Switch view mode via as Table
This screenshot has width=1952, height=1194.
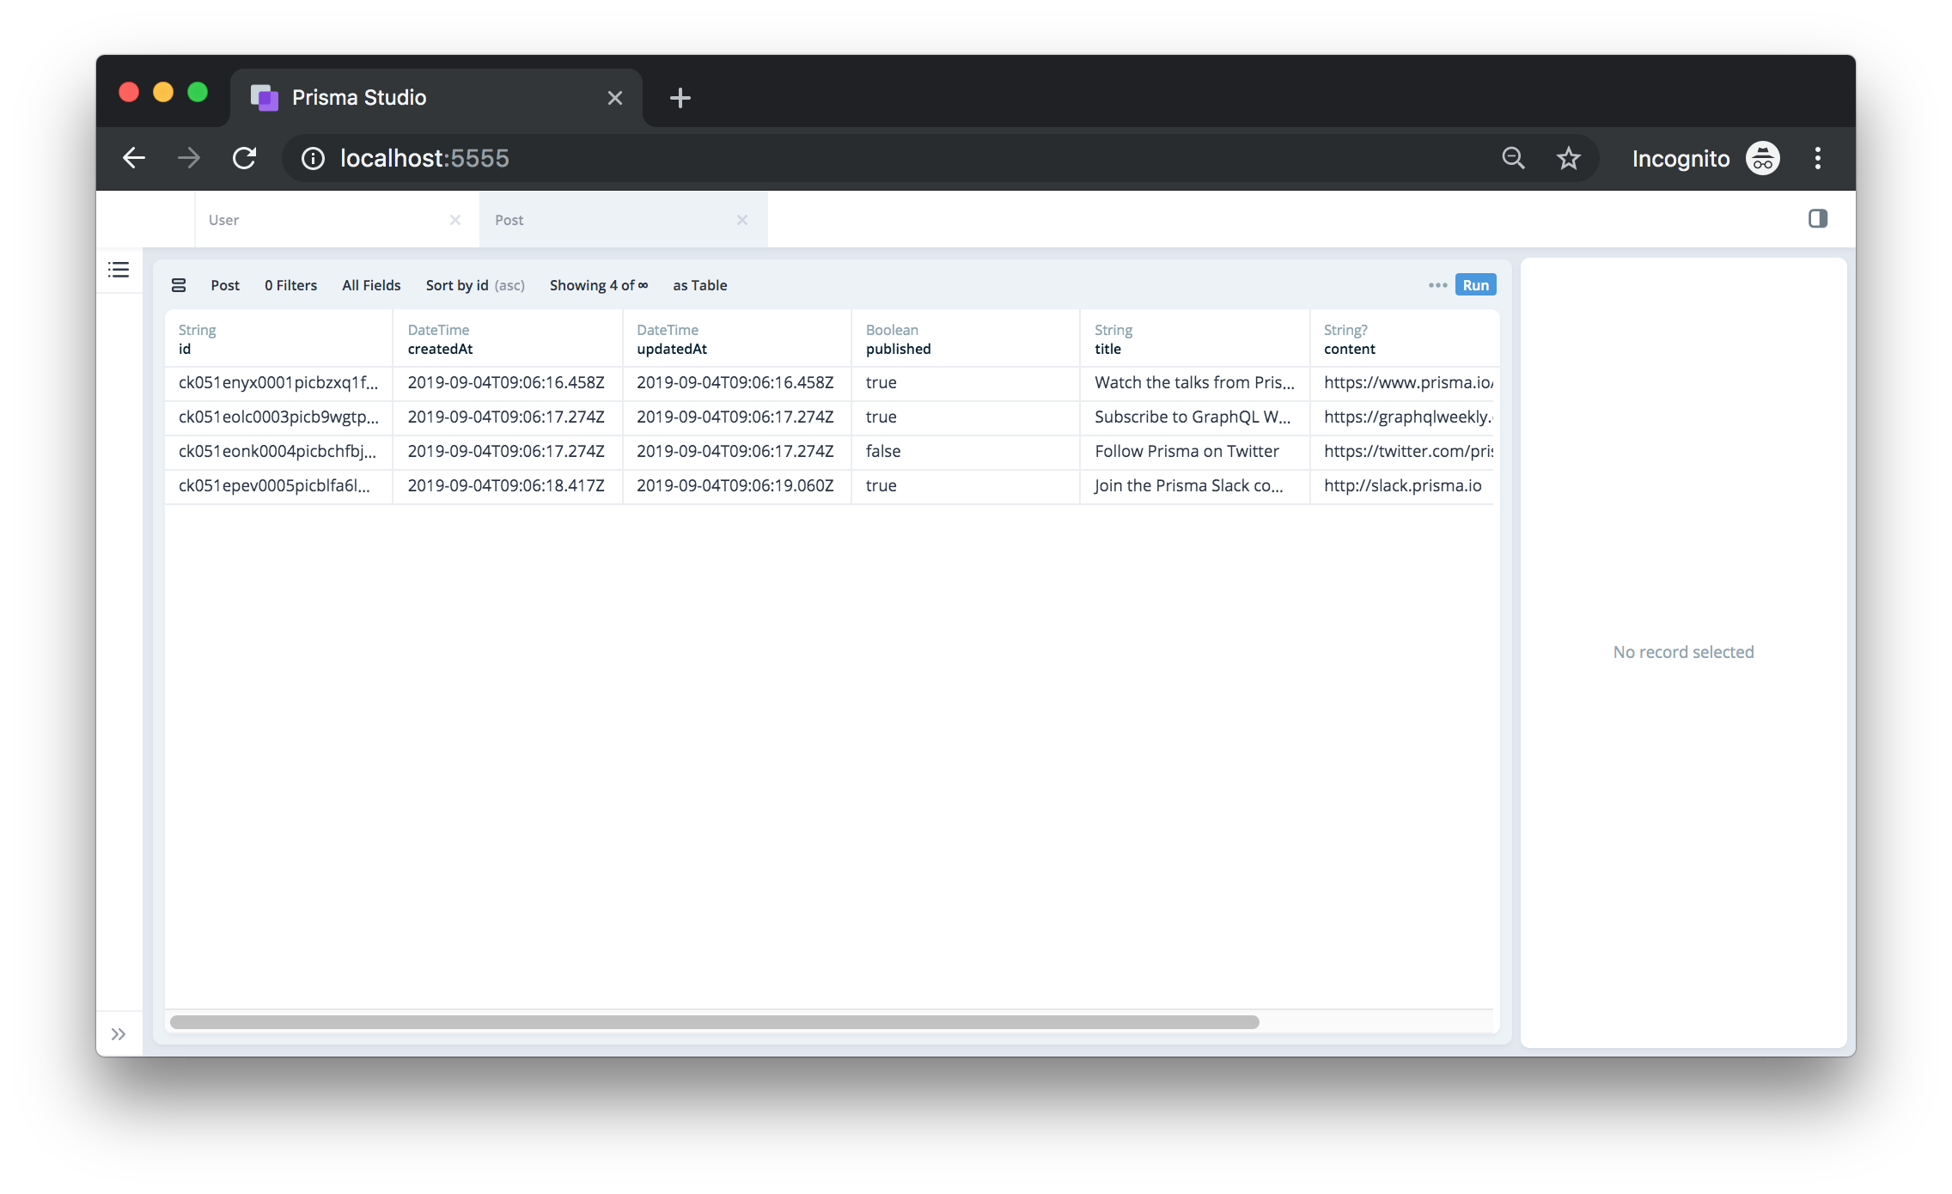click(x=699, y=285)
